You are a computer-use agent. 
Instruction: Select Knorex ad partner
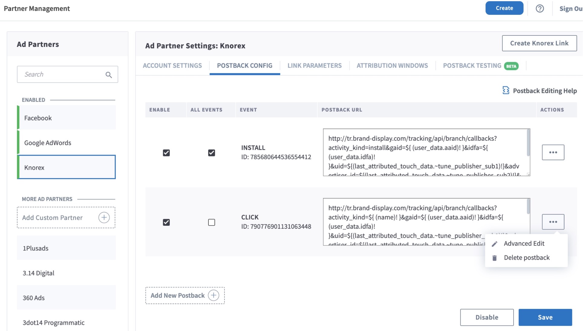click(x=66, y=167)
